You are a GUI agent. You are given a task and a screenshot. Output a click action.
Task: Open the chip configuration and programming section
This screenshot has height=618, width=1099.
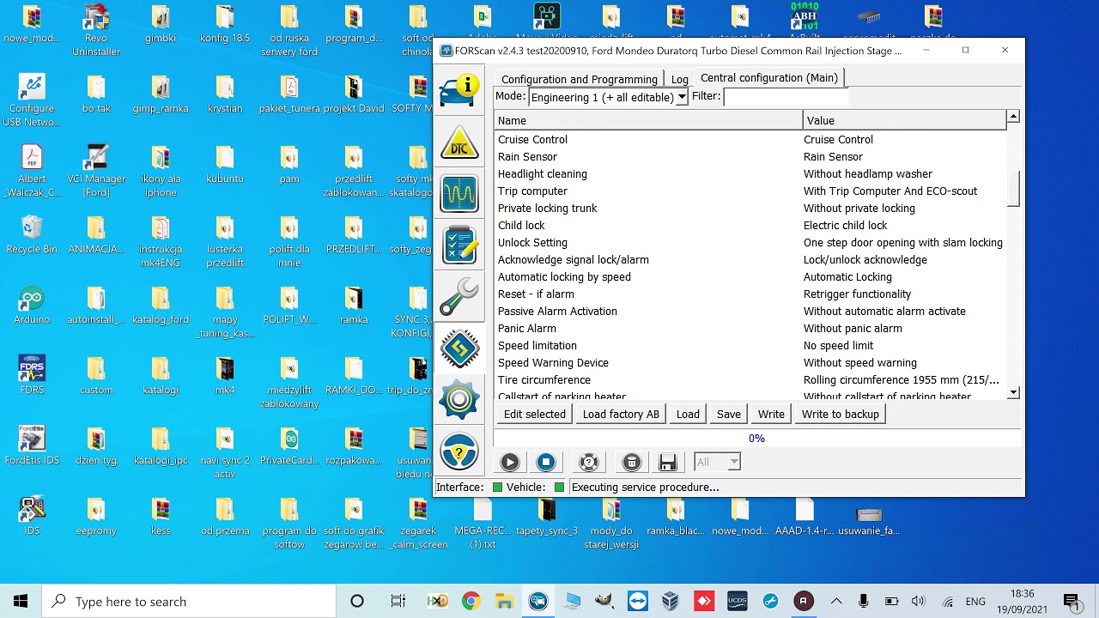459,348
